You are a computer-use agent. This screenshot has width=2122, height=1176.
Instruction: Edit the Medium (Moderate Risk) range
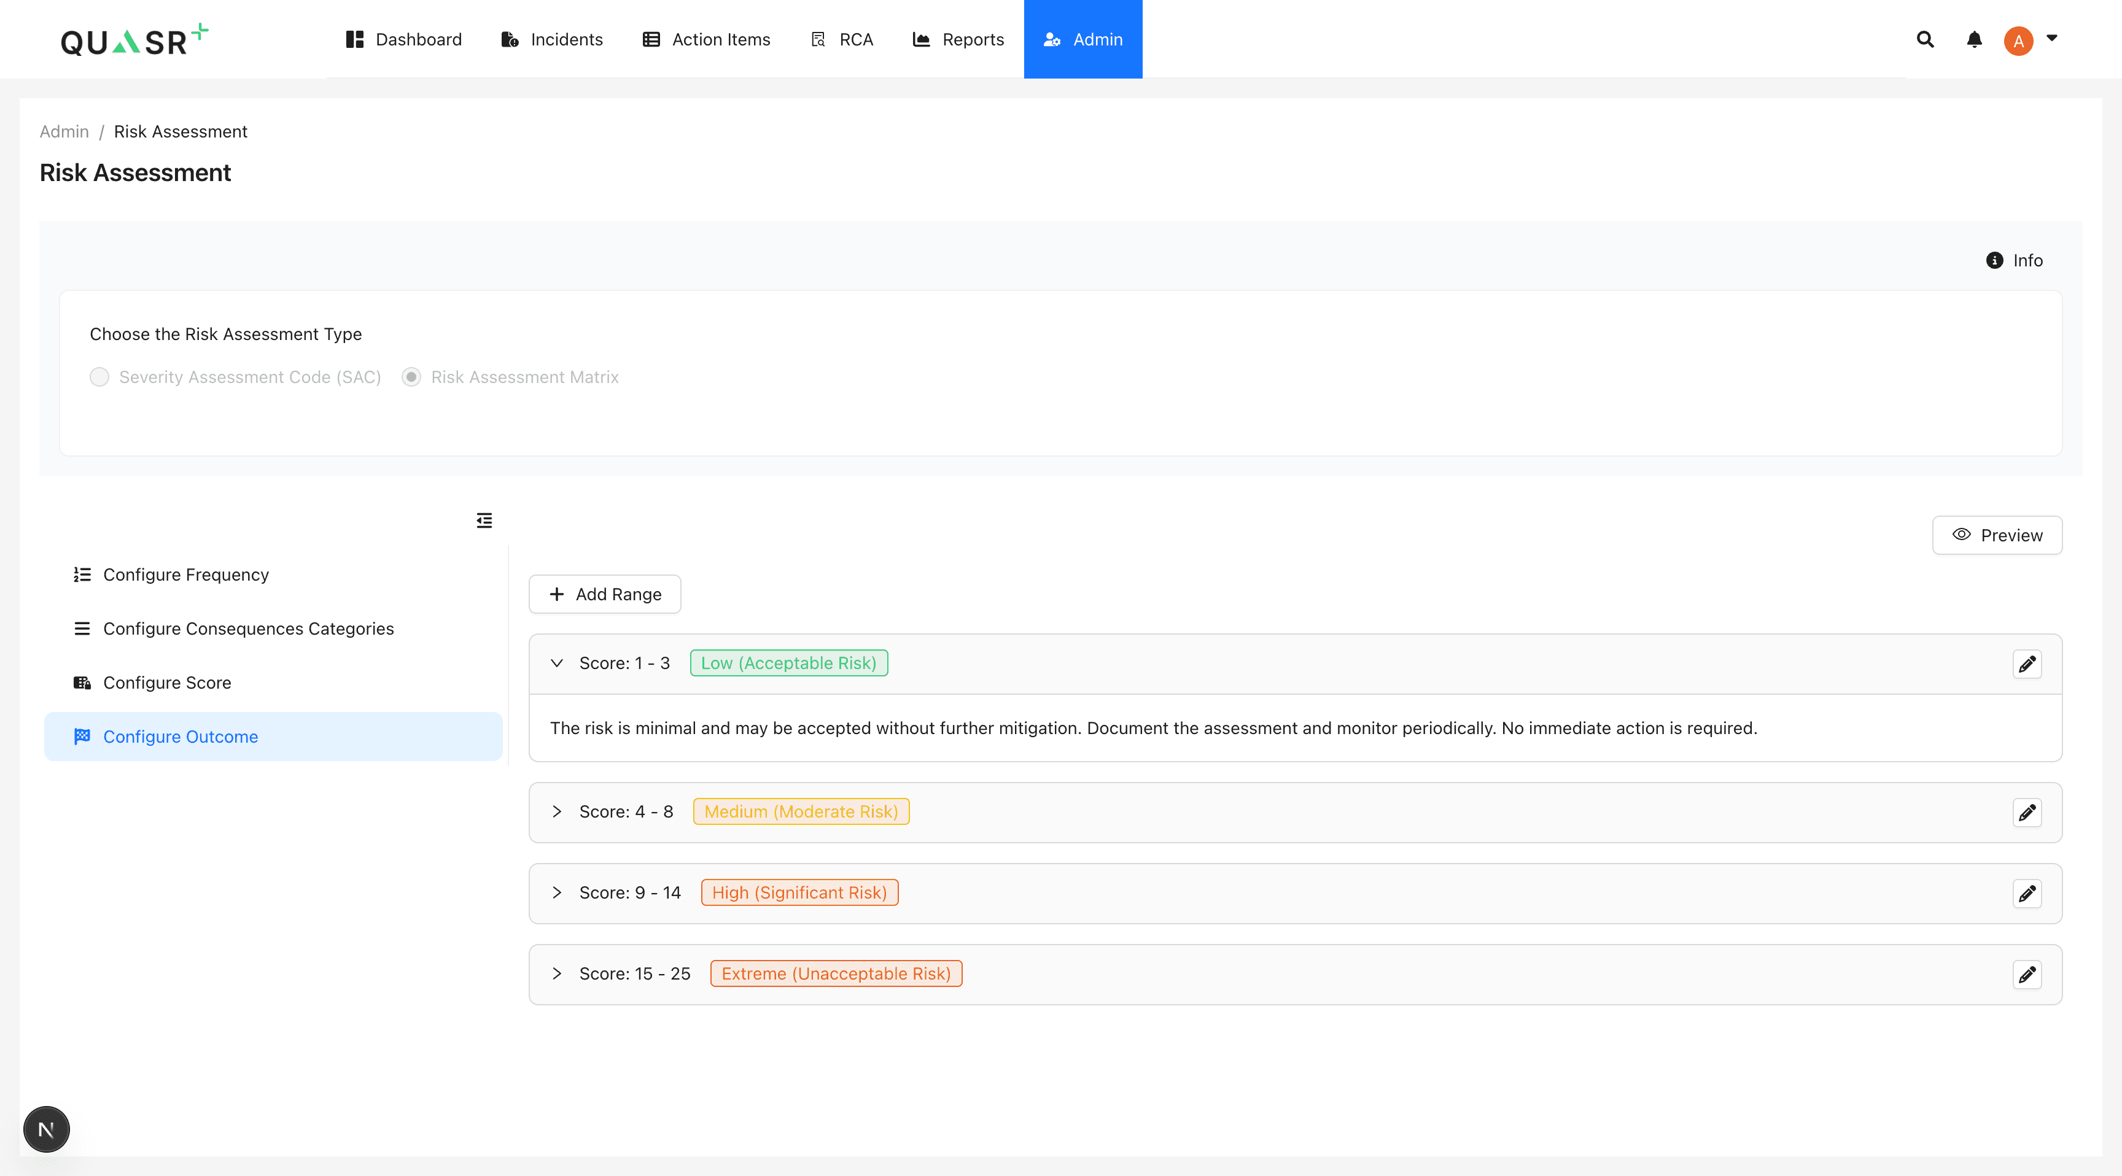point(2026,813)
